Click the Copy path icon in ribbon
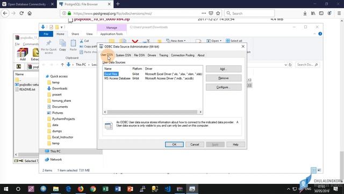 (81, 46)
